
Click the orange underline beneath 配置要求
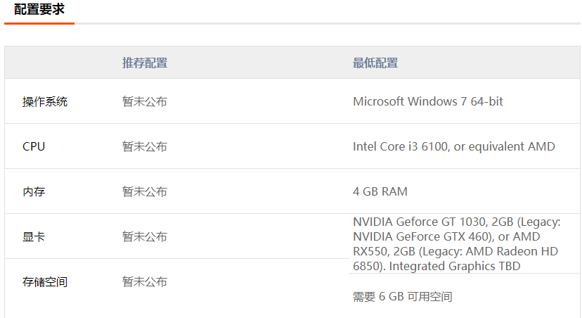[x=39, y=23]
